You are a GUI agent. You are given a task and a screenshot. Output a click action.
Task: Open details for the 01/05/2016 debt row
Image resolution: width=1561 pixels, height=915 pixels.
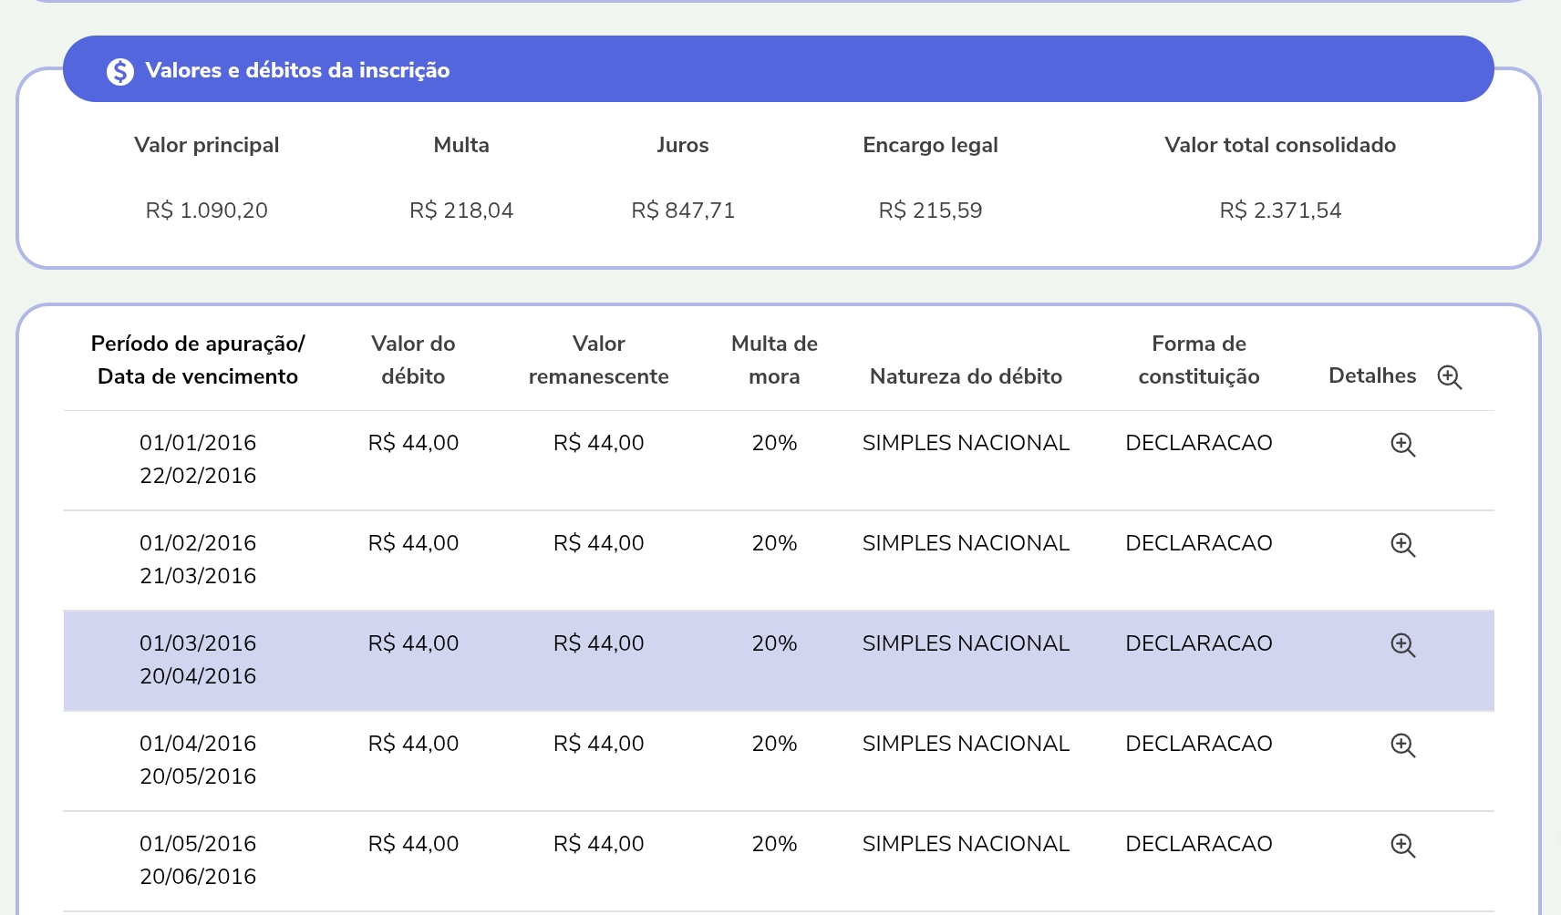tap(1402, 846)
